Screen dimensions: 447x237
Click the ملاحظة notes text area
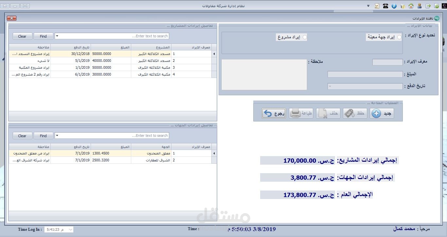click(264, 74)
